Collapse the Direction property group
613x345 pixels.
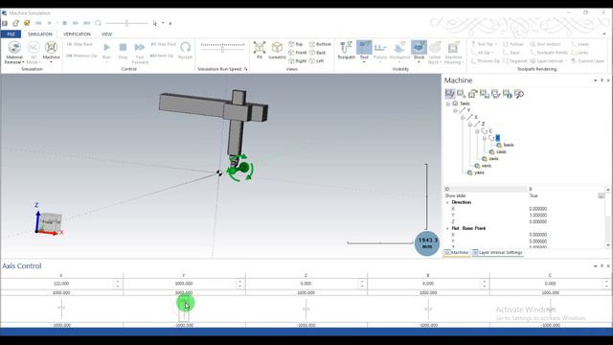tap(447, 202)
